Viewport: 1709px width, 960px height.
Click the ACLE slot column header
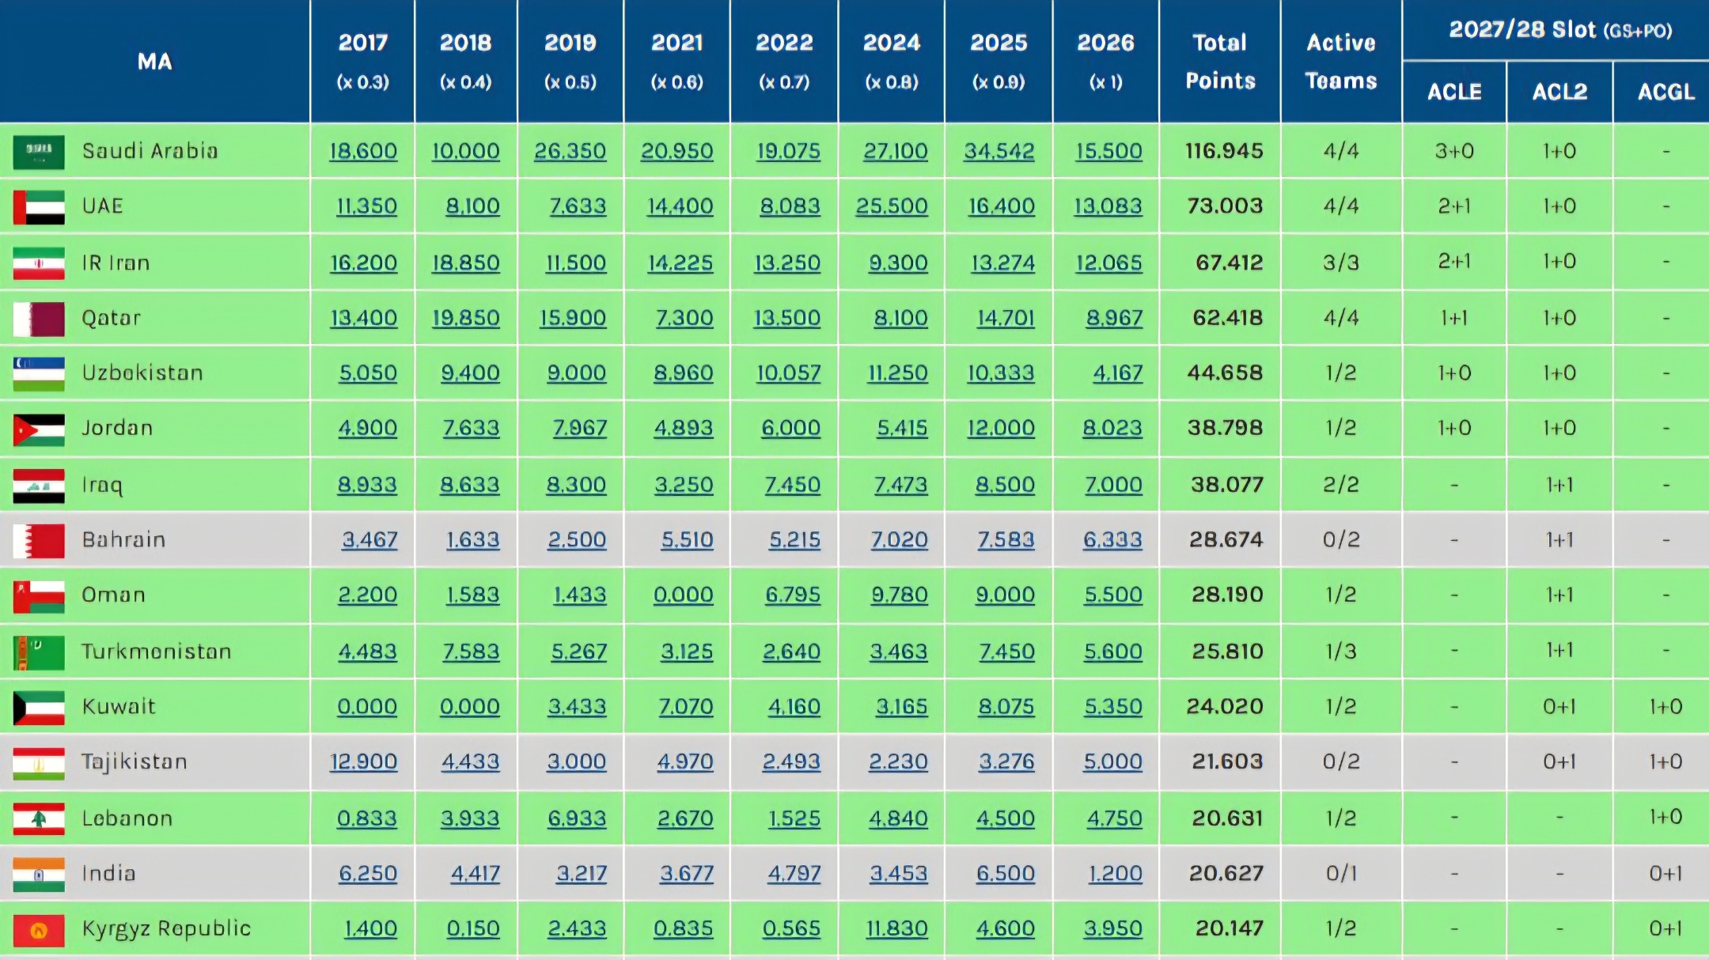1453,92
